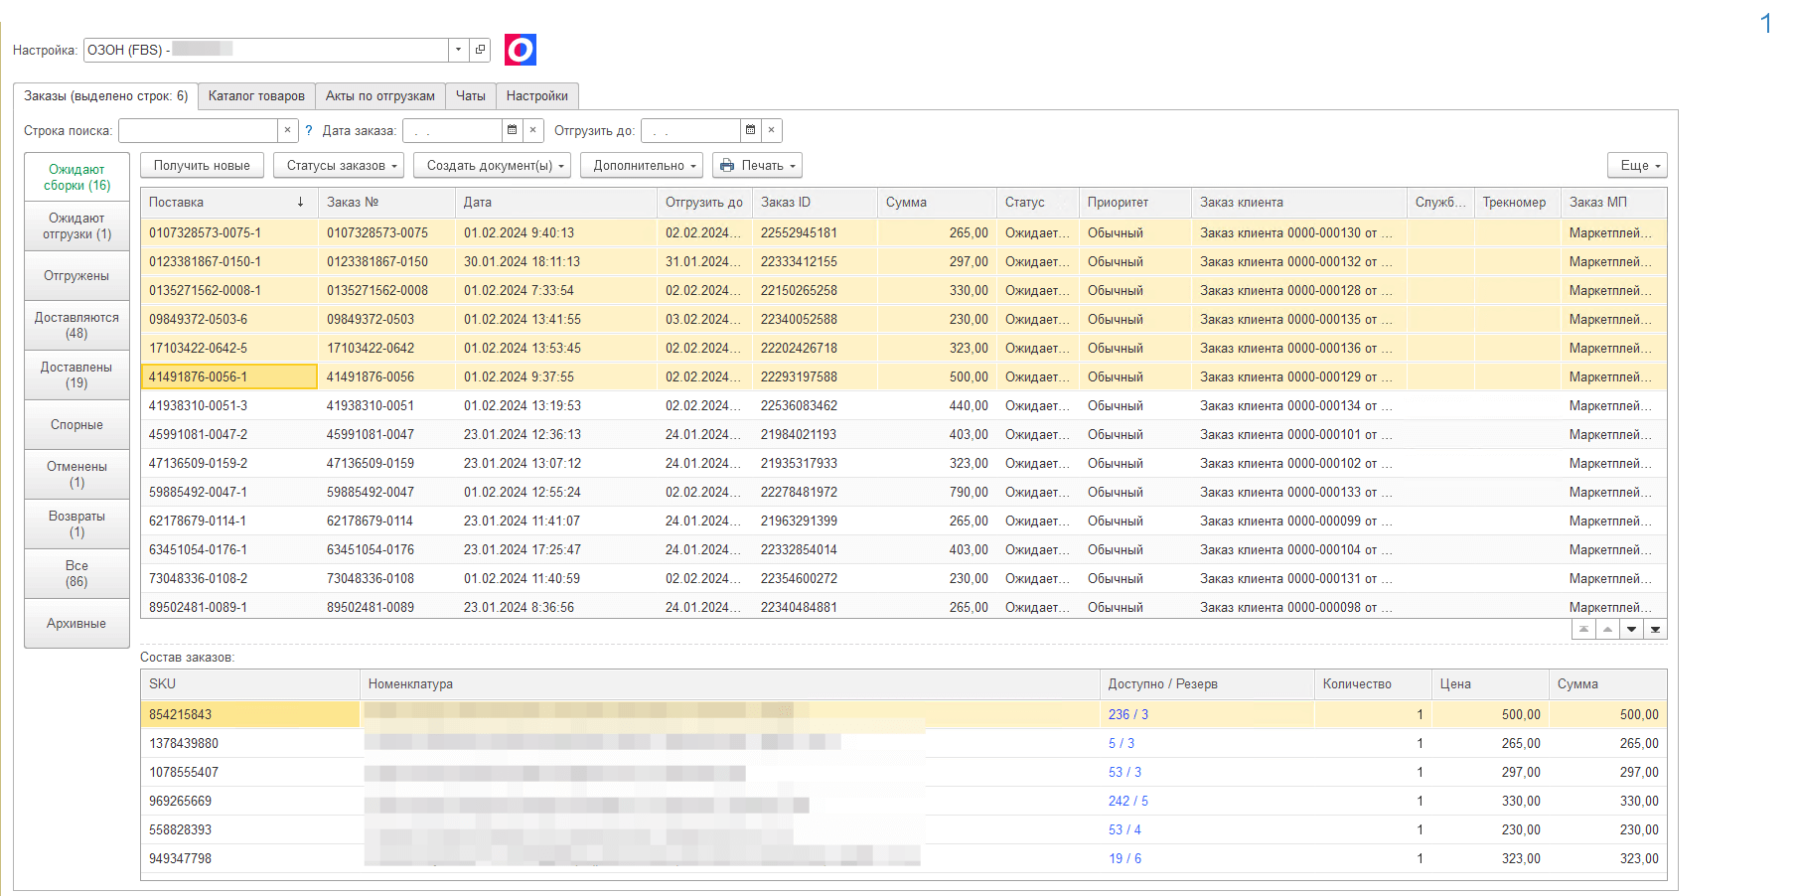Image resolution: width=1798 pixels, height=896 pixels.
Task: Show Отгружены orders
Action: coord(76,276)
